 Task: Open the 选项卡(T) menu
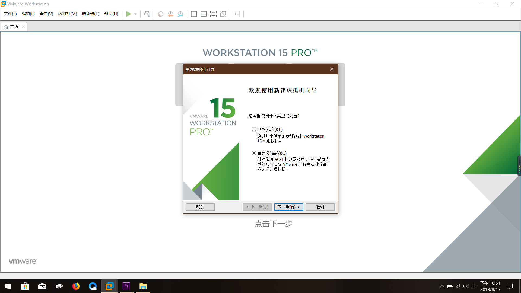tap(91, 14)
